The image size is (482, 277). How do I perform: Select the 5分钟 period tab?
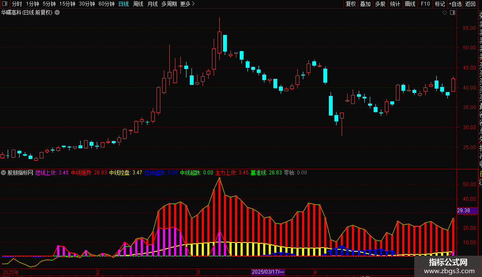click(49, 4)
